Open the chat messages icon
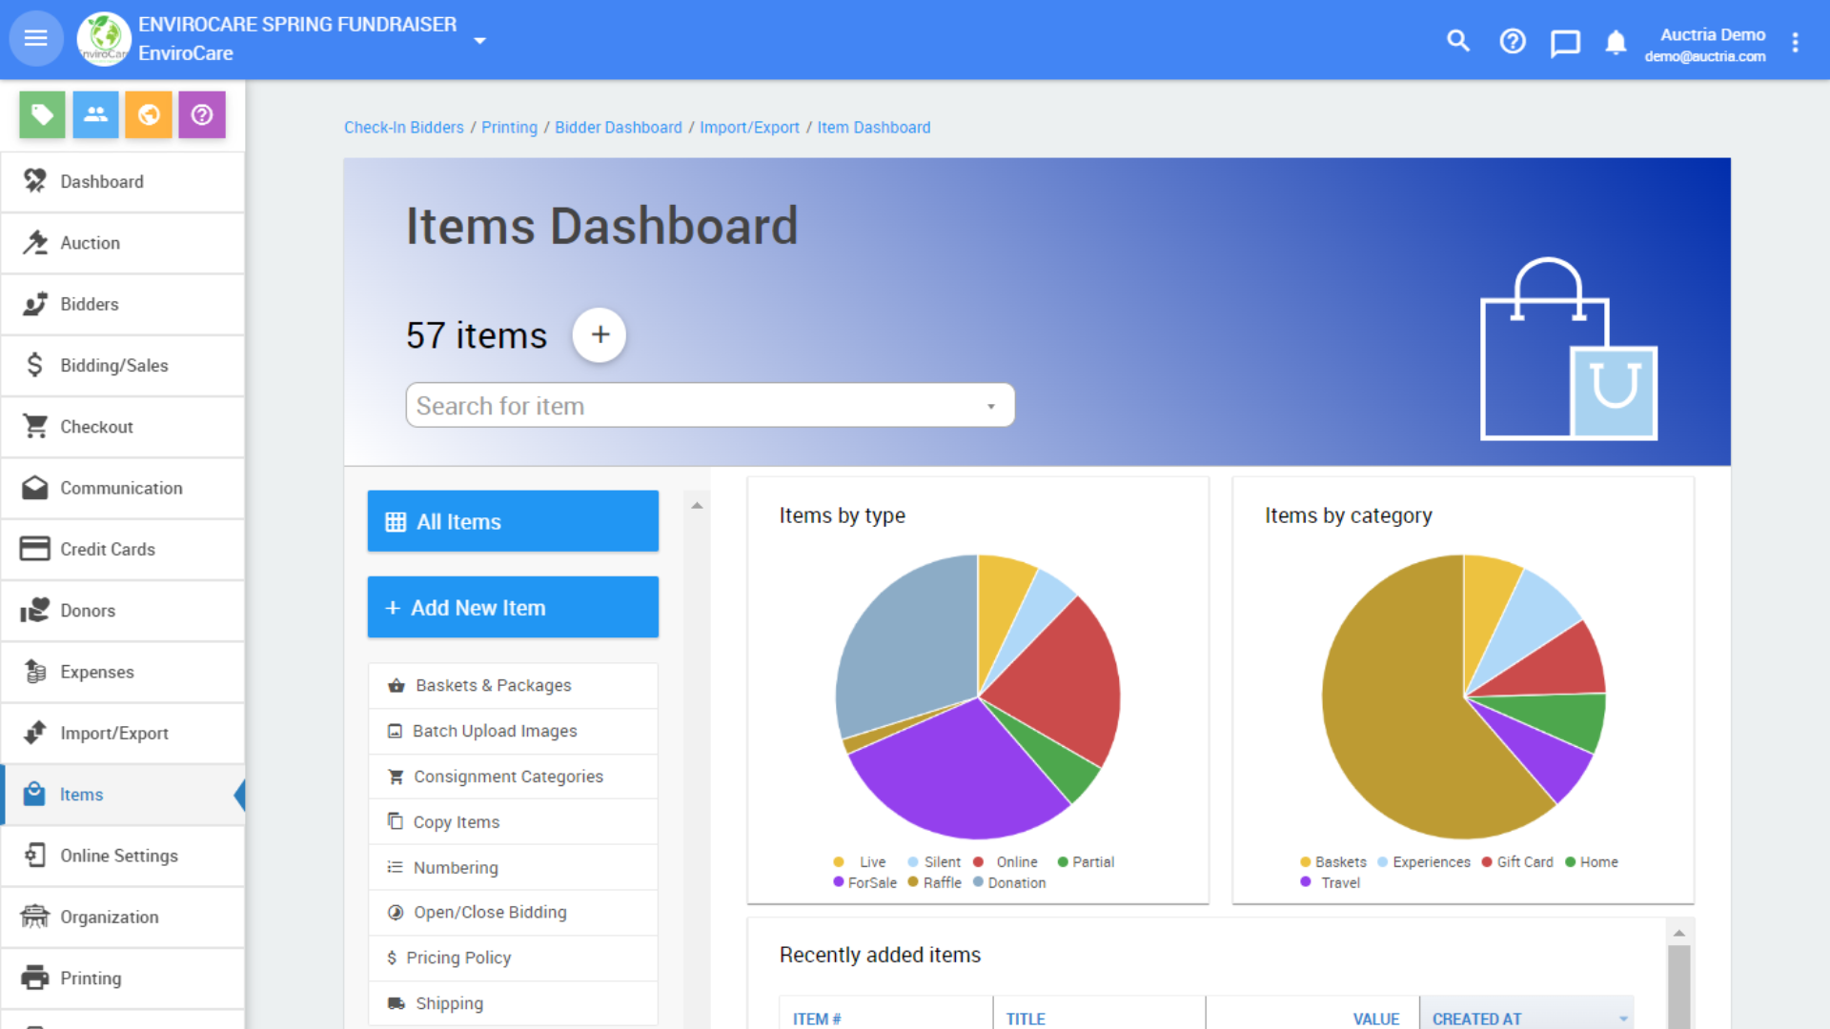This screenshot has height=1029, width=1830. 1565,43
